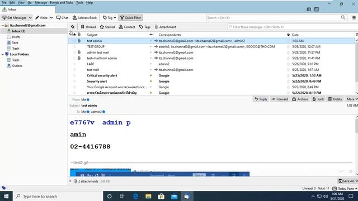
Task: Click the status bar online status icon
Action: pyautogui.click(x=3, y=188)
